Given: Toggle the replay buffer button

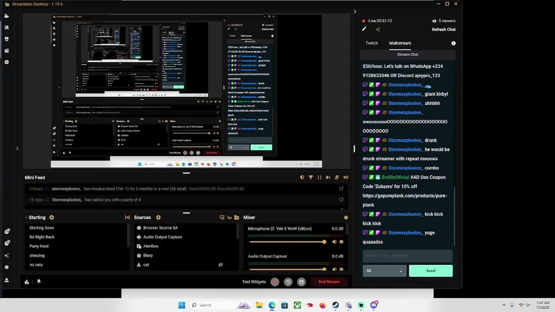Looking at the screenshot, I should click(288, 282).
